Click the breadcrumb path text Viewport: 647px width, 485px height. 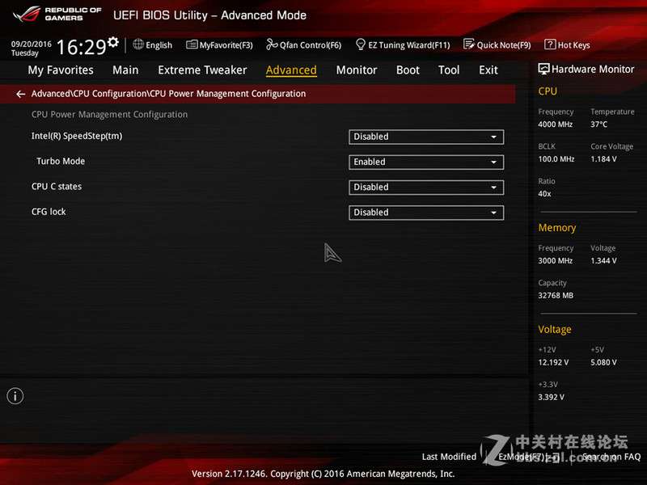(168, 94)
